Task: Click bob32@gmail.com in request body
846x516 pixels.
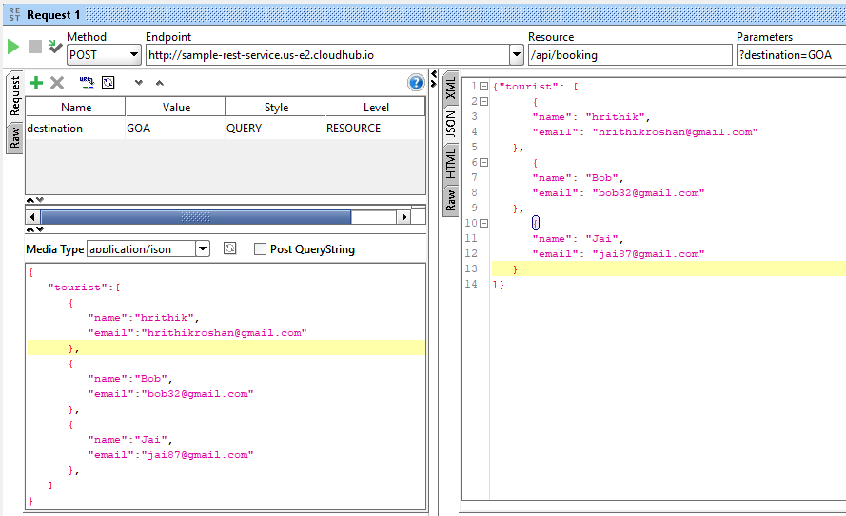Action: click(198, 394)
